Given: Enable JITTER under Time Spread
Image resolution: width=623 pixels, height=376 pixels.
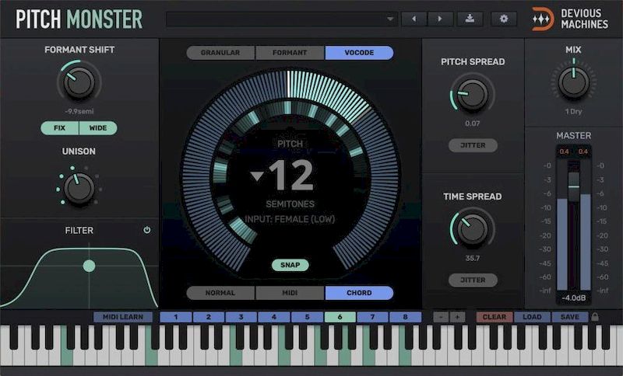Looking at the screenshot, I should click(x=473, y=280).
